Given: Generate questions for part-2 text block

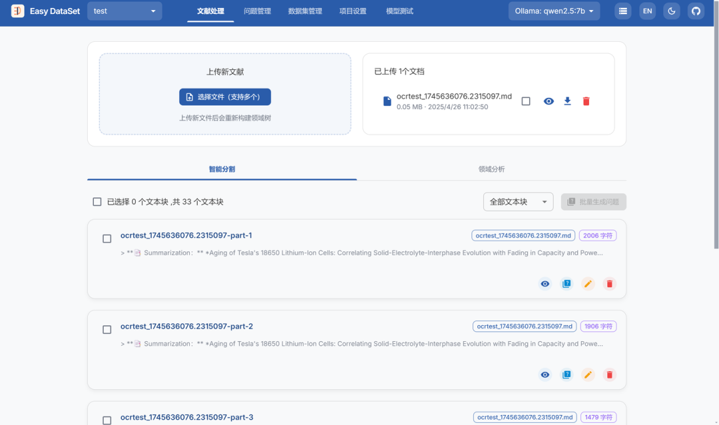Looking at the screenshot, I should [x=567, y=374].
